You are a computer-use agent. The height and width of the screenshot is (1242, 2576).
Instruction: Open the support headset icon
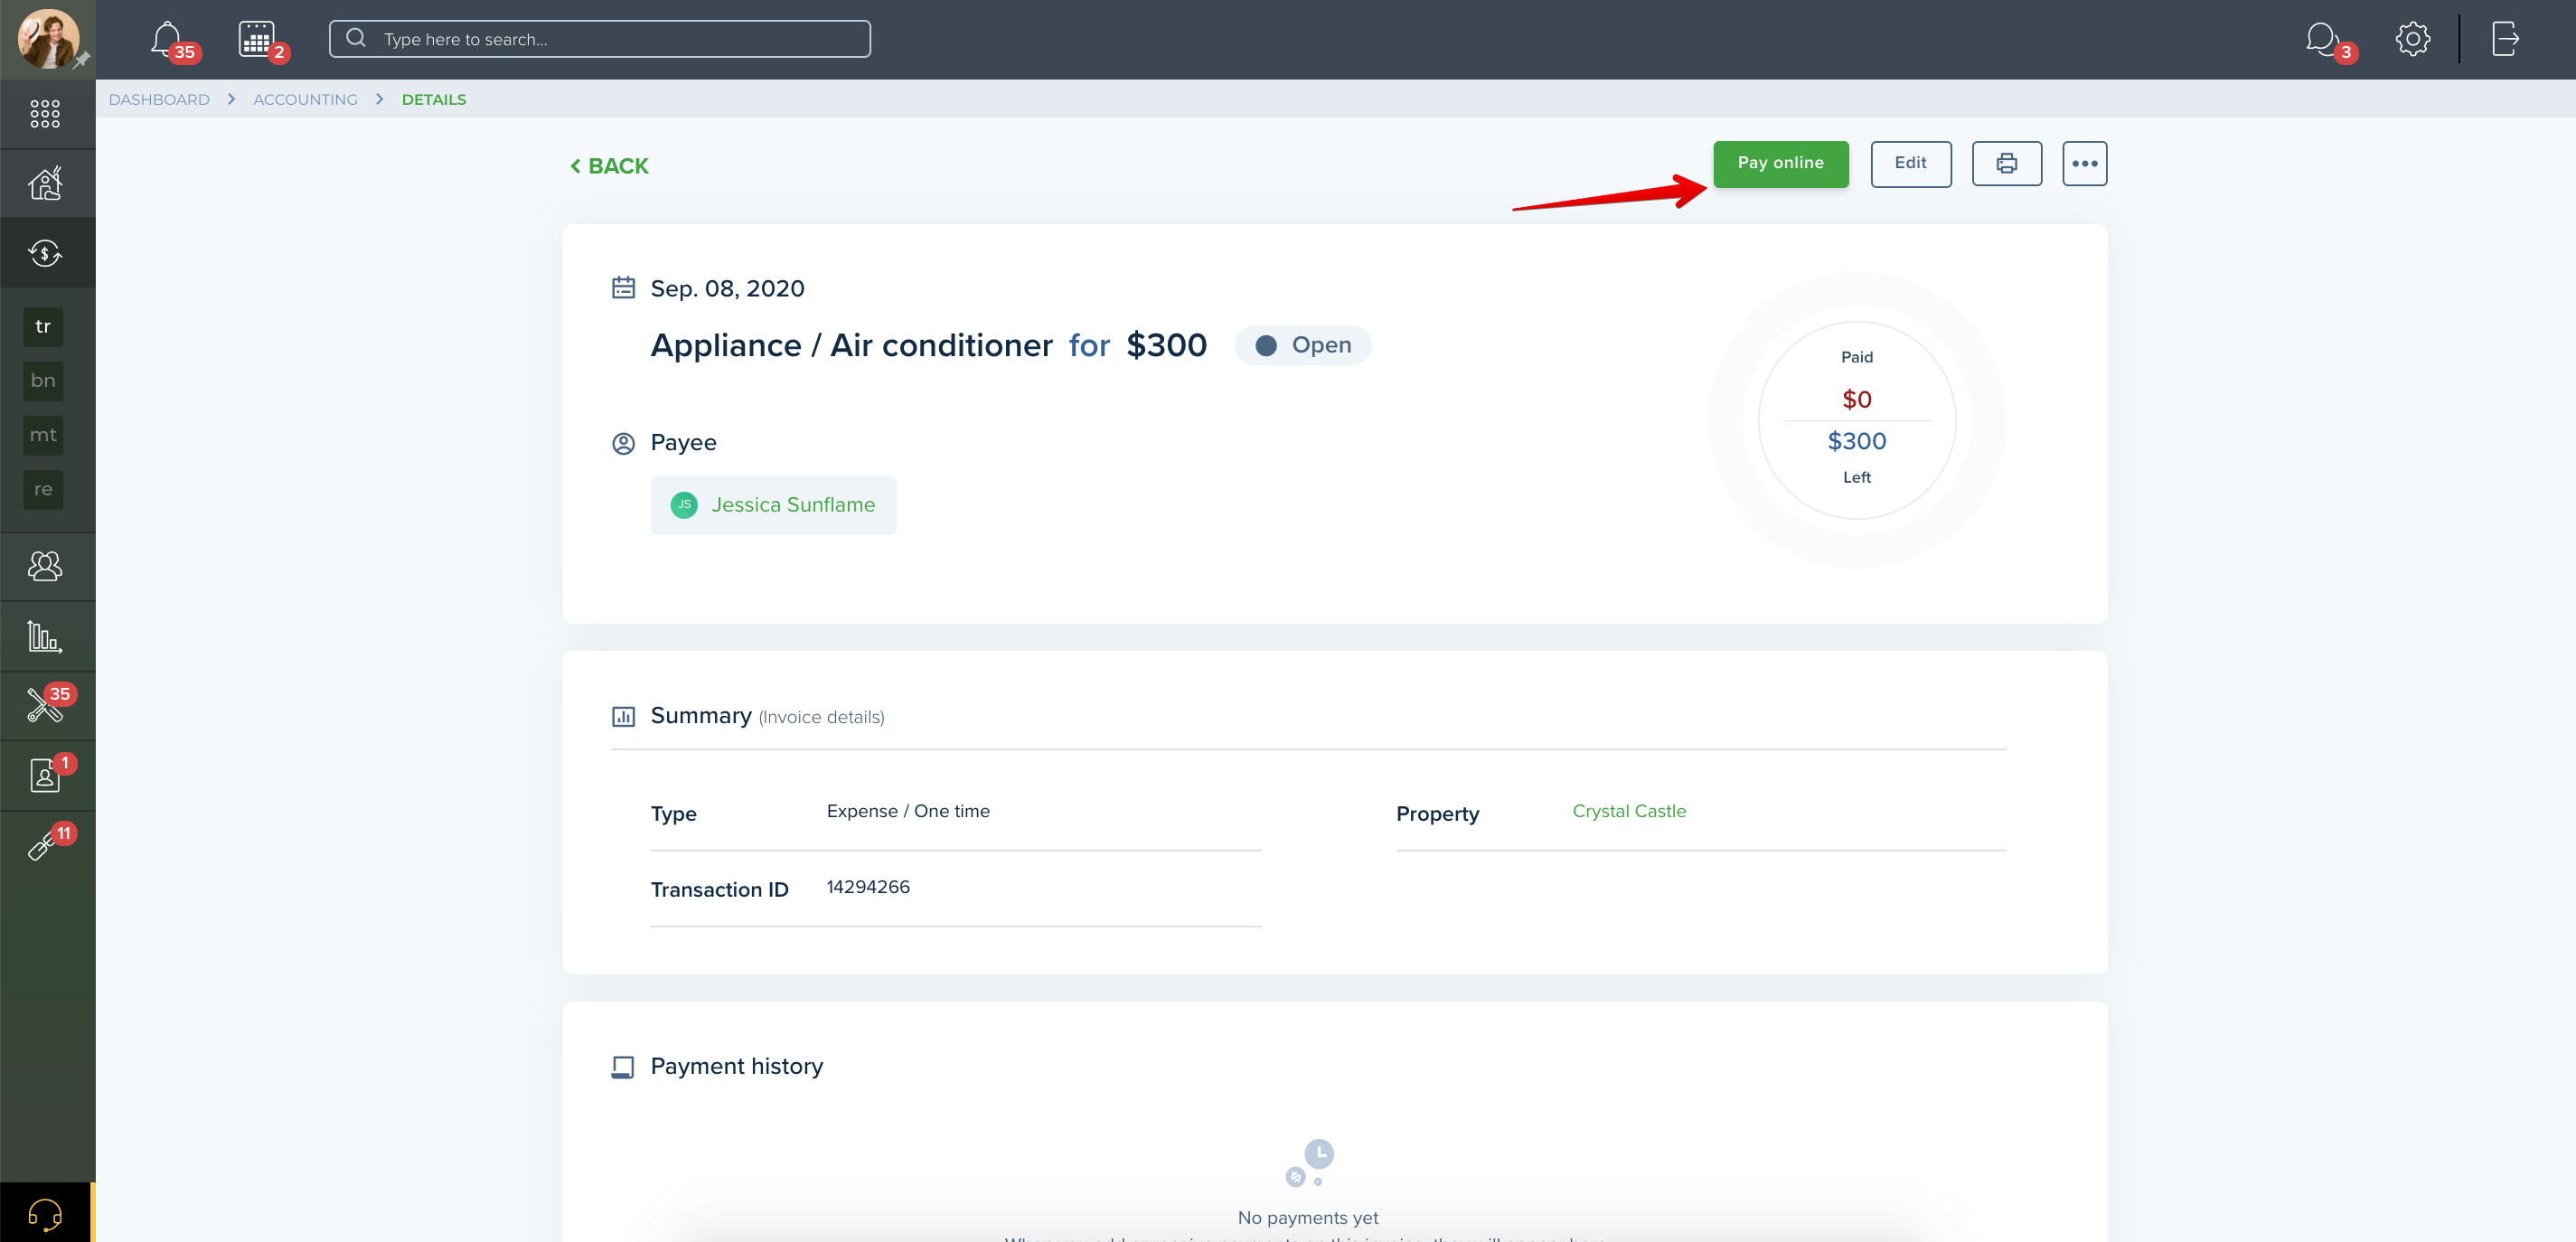45,1213
